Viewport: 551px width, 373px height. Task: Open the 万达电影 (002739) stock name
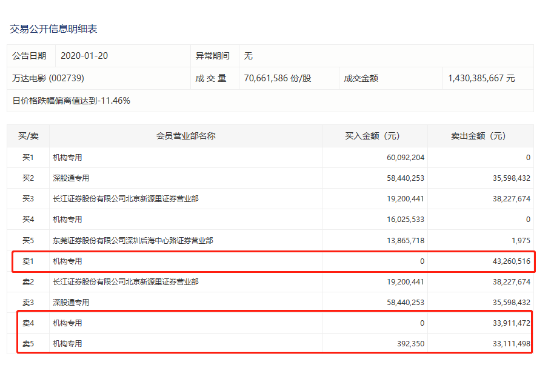48,78
